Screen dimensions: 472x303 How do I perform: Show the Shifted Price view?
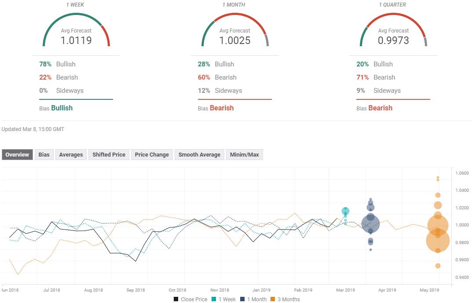[x=109, y=155]
